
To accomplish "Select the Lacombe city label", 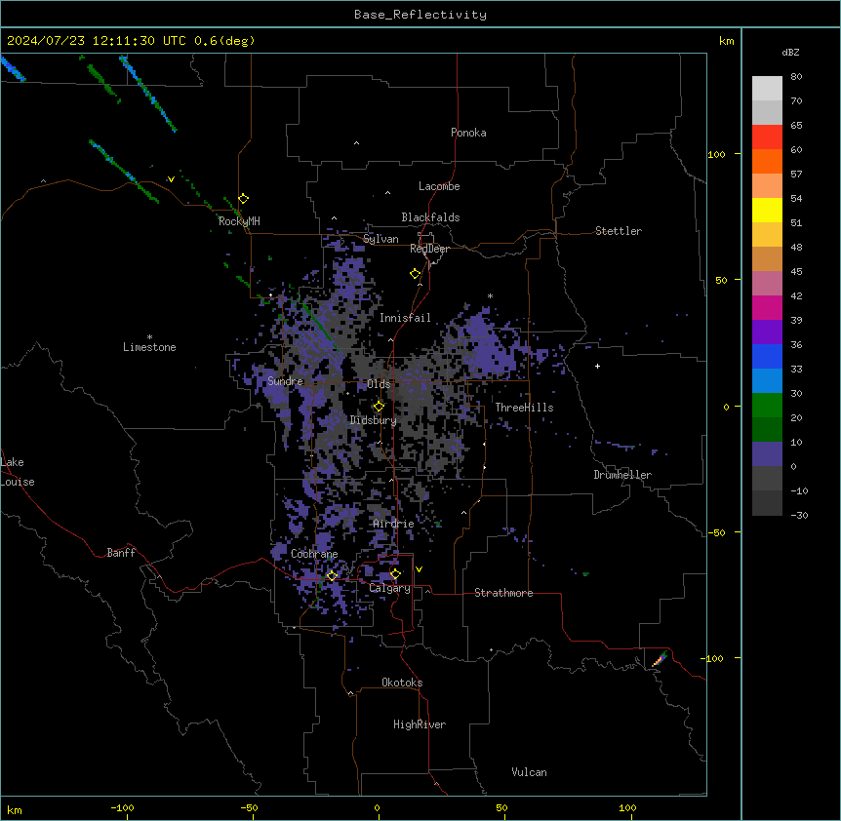I will (439, 186).
